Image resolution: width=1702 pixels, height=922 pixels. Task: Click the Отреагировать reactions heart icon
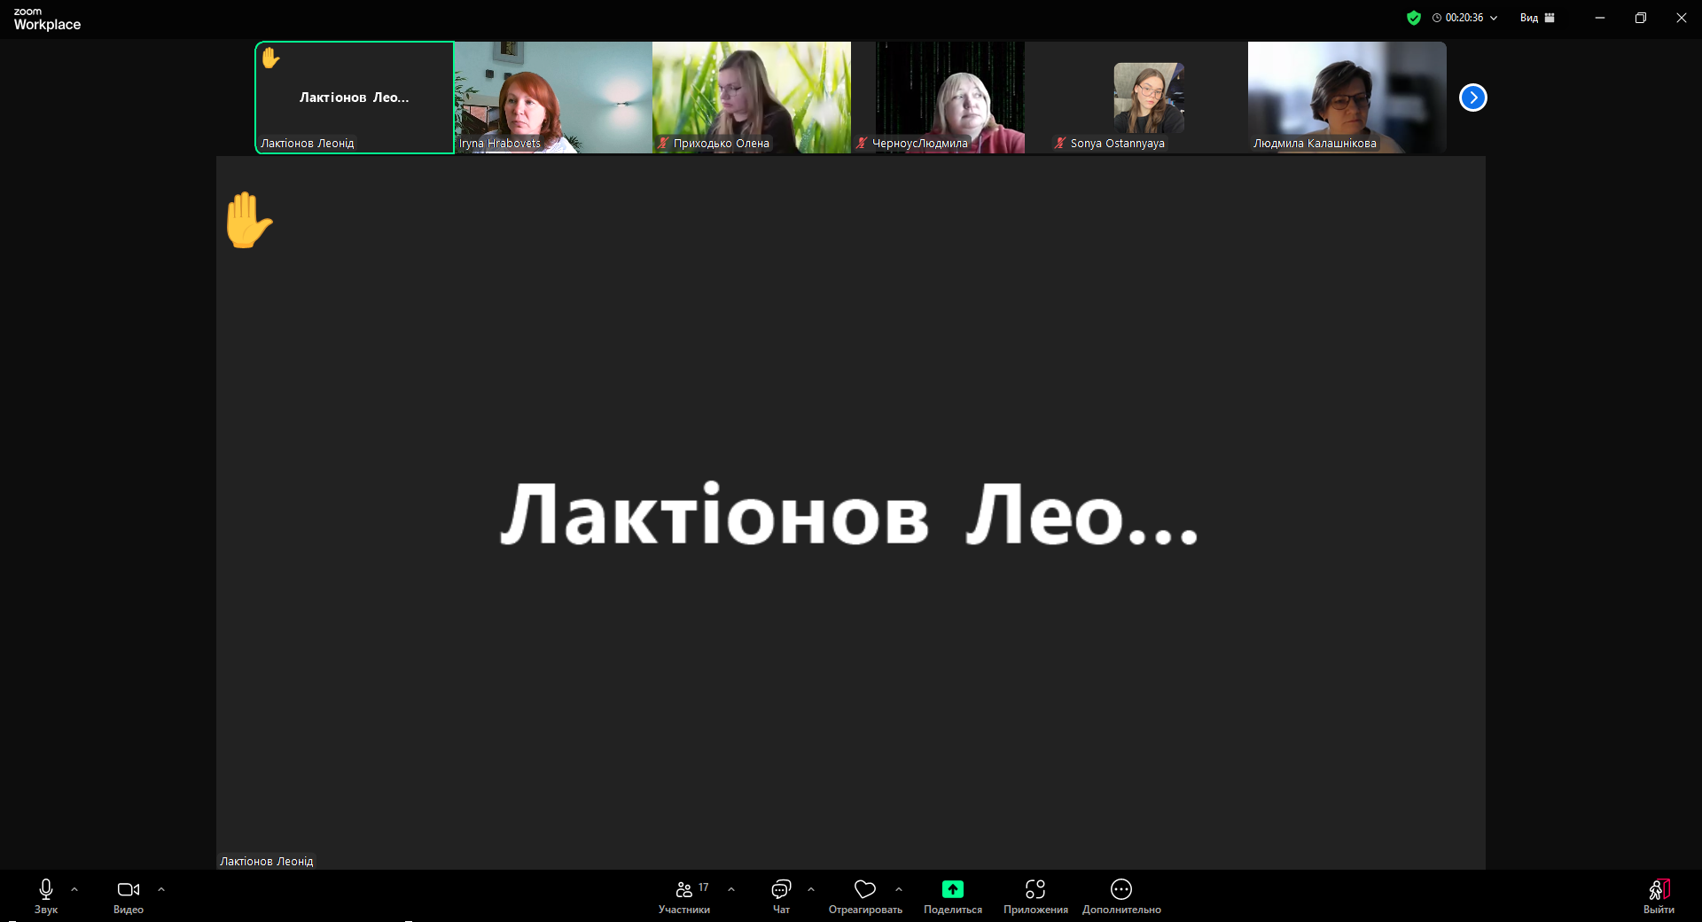[x=865, y=889]
